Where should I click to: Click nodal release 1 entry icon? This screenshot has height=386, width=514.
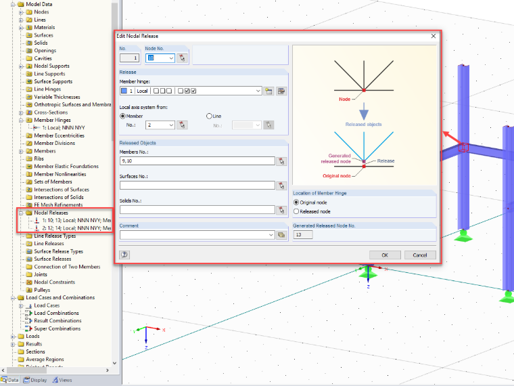pos(37,220)
